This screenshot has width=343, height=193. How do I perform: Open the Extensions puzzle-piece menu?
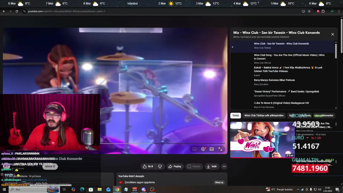(x=323, y=11)
